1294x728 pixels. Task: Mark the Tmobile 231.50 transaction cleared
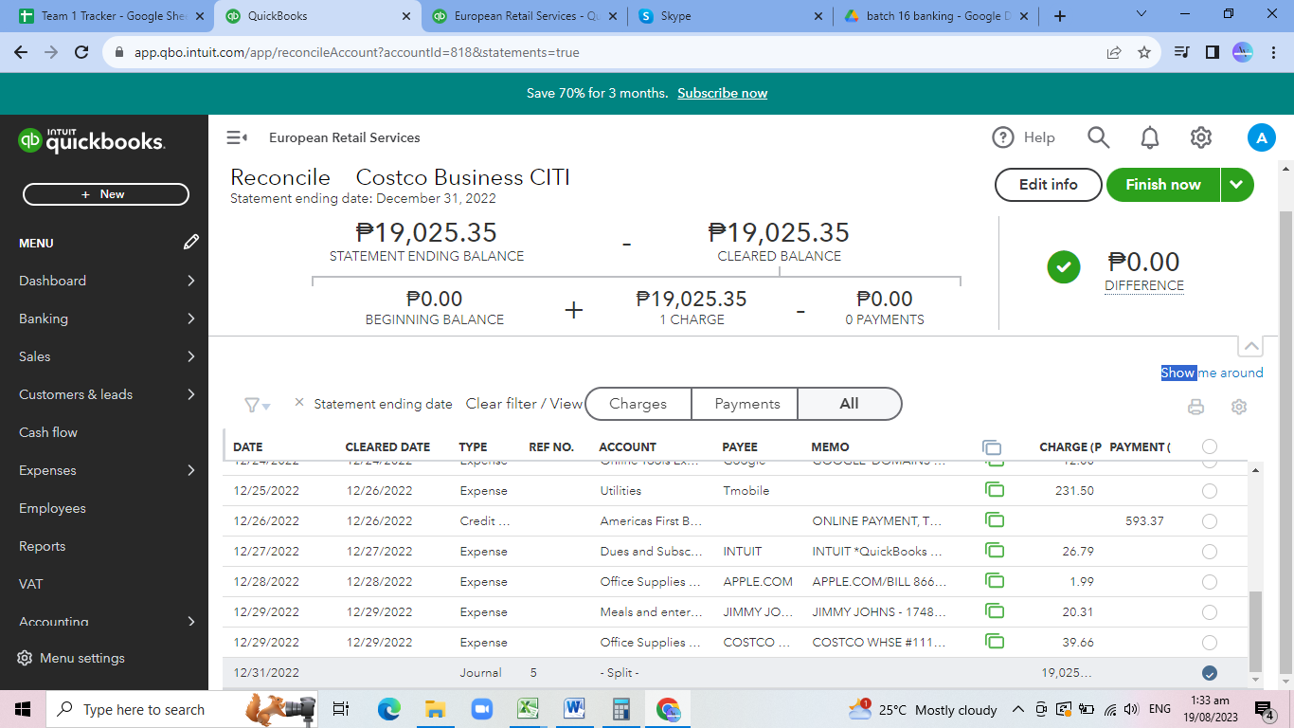pyautogui.click(x=1210, y=491)
